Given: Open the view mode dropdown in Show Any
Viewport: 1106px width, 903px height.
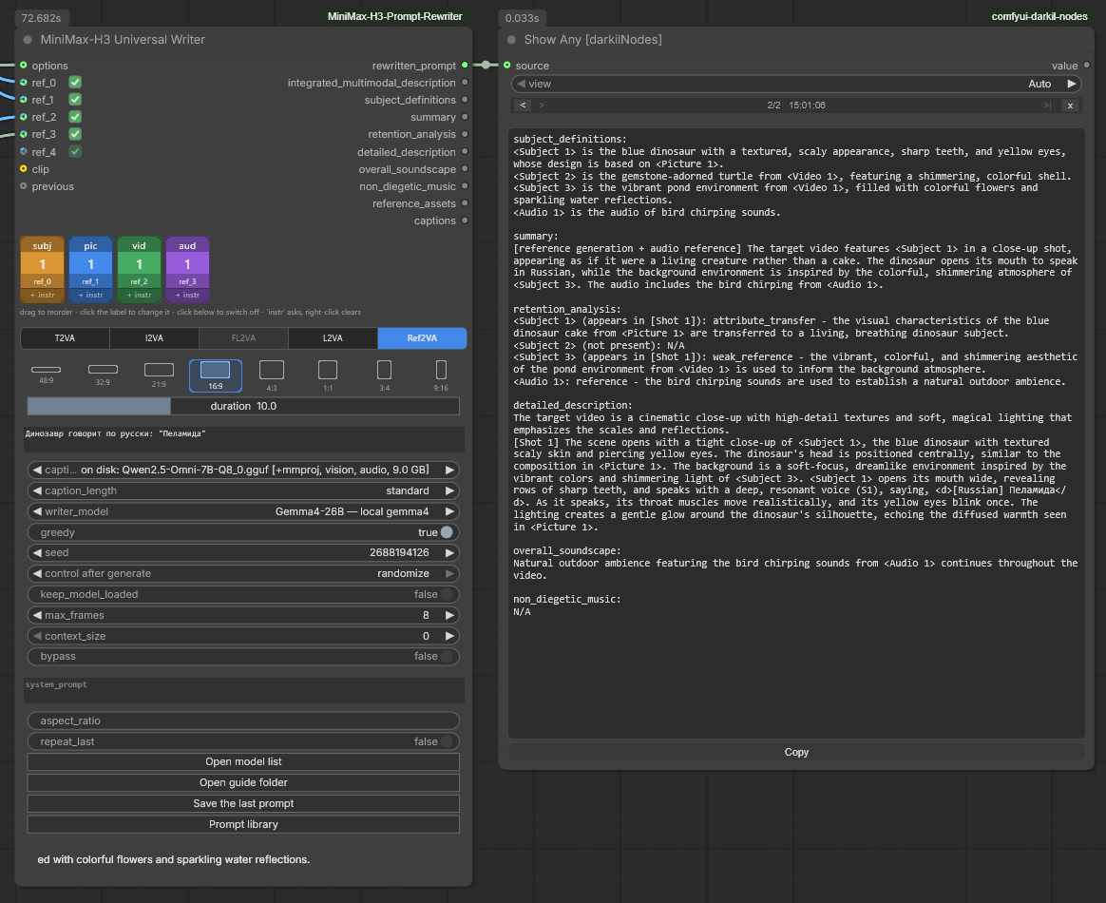Looking at the screenshot, I should pyautogui.click(x=796, y=84).
